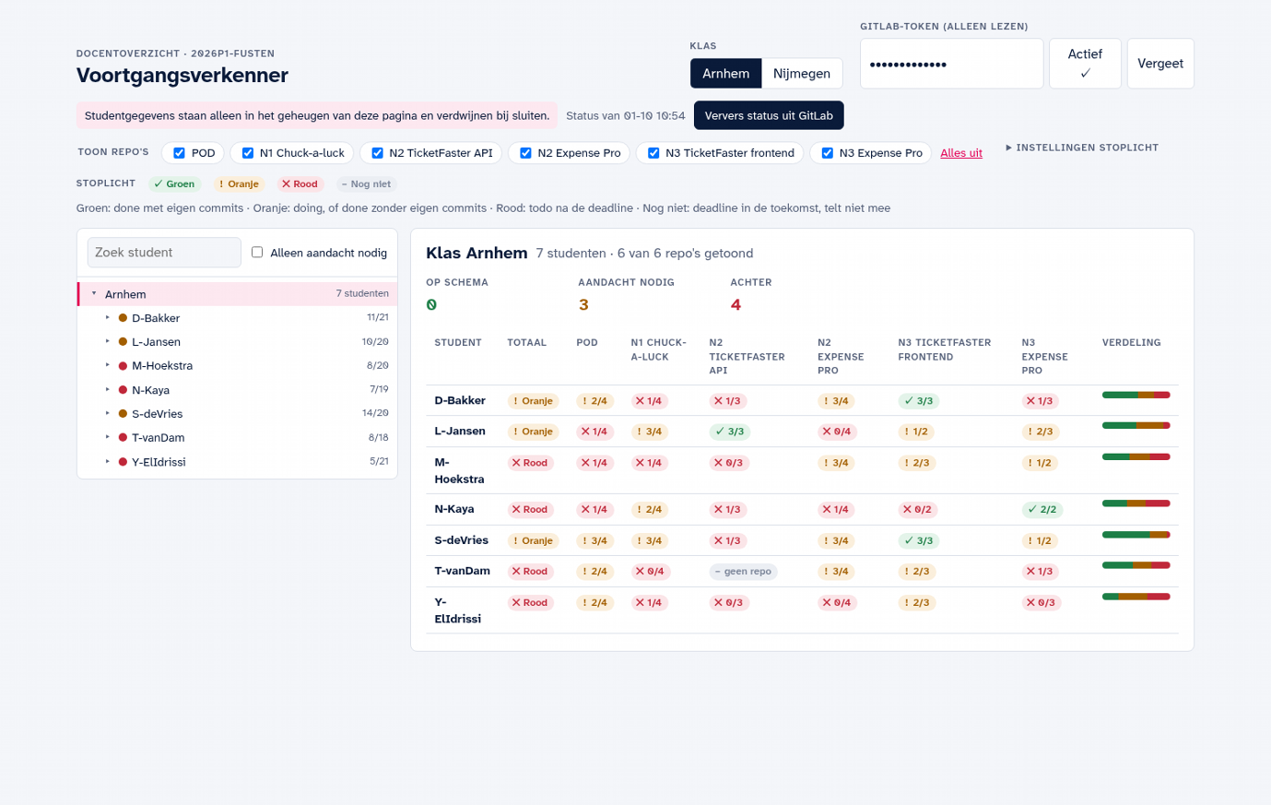Toggle the N2 Expense Pro checkbox
The height and width of the screenshot is (805, 1271).
[x=525, y=153]
